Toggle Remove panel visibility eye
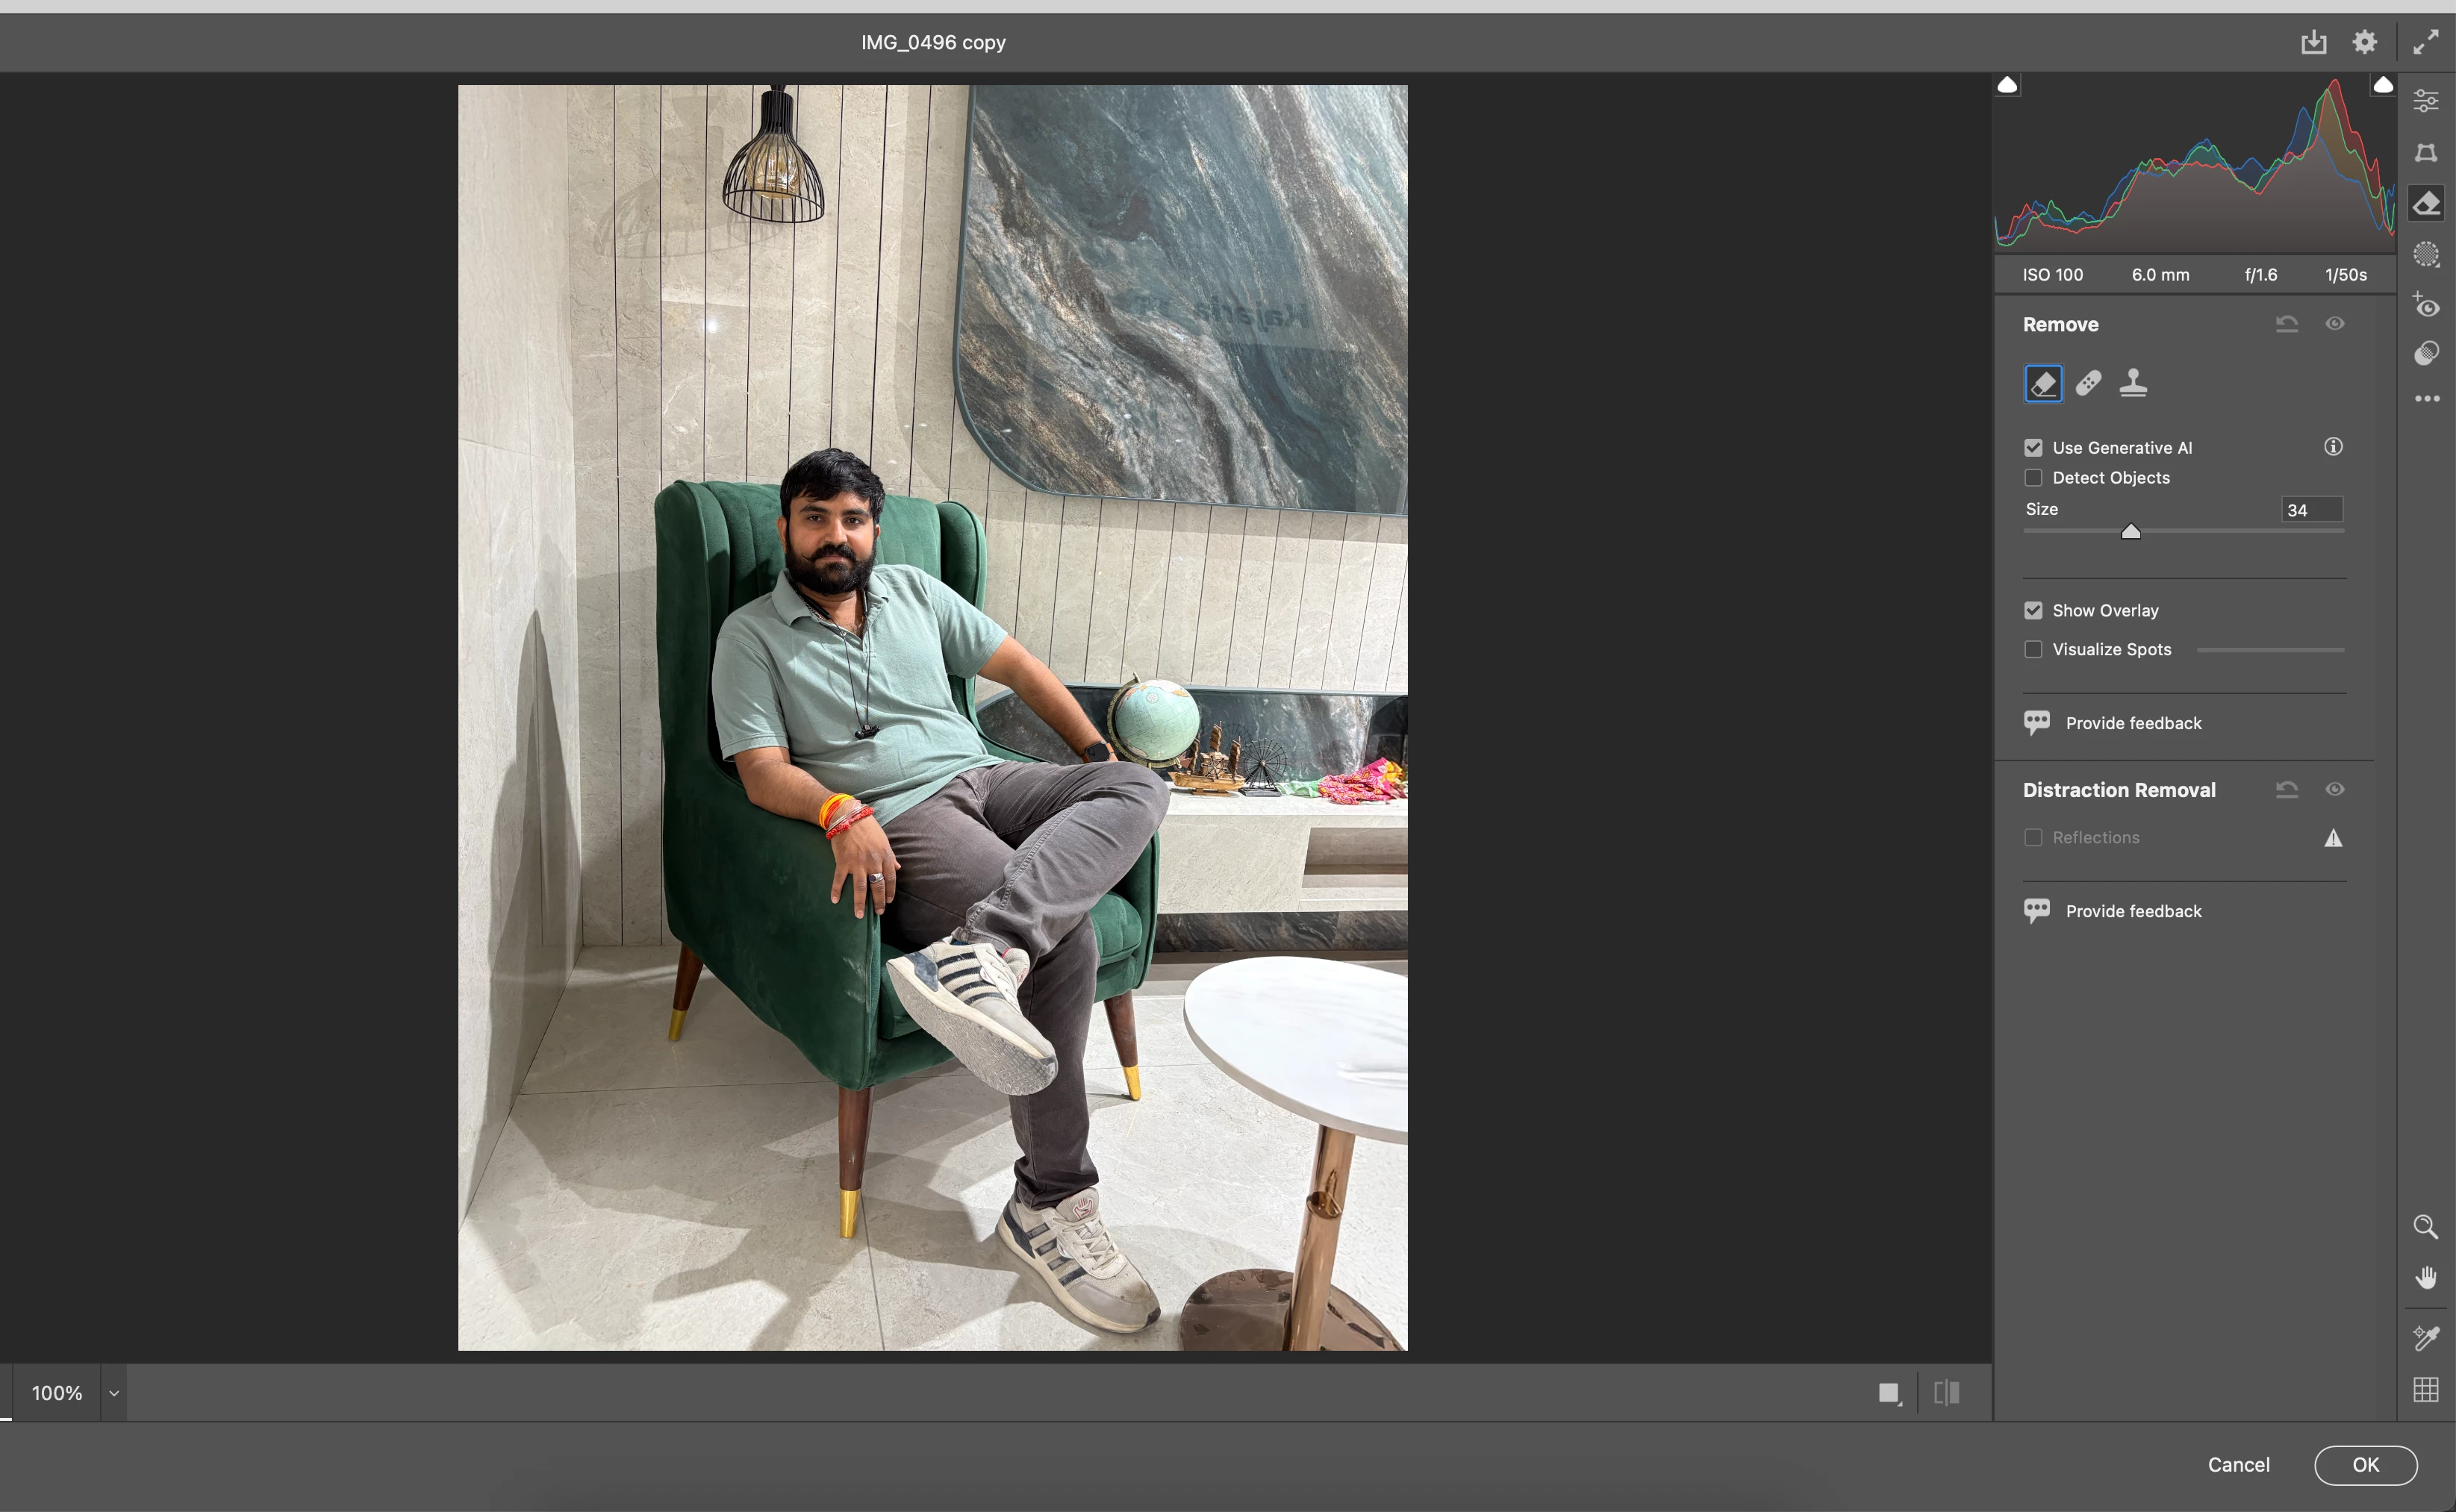The height and width of the screenshot is (1512, 2456). [2335, 324]
